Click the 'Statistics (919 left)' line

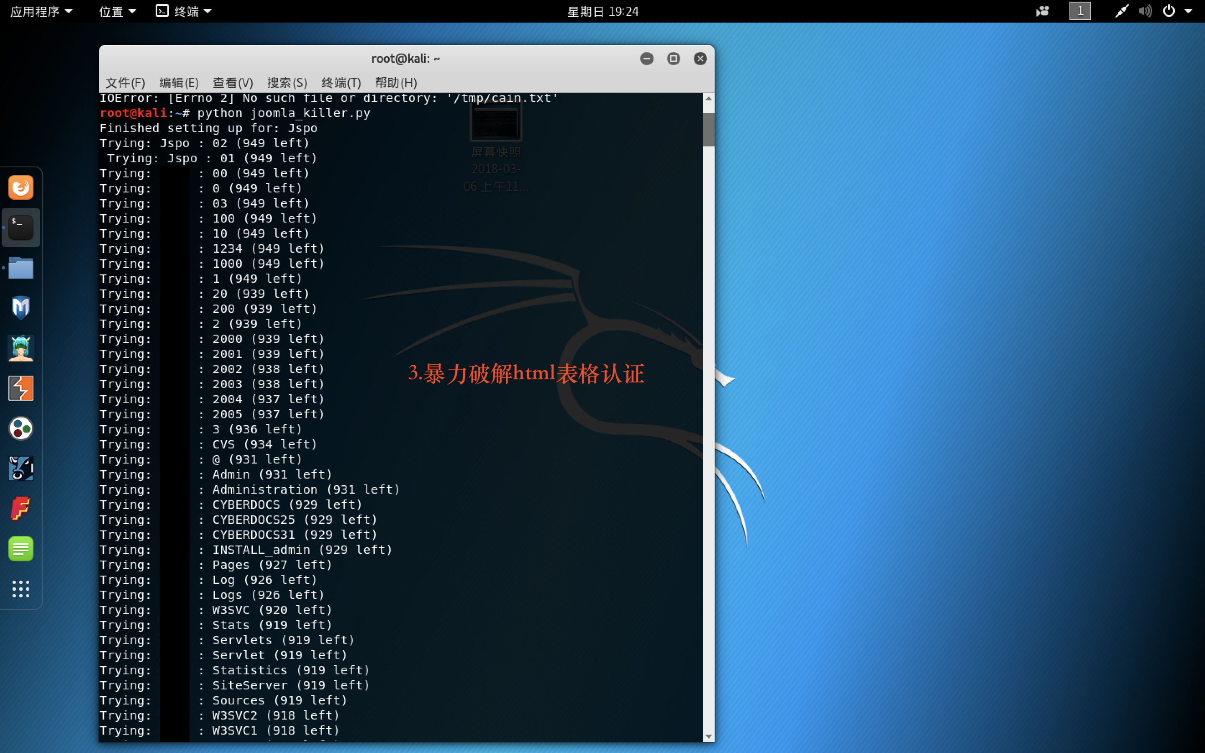pyautogui.click(x=235, y=670)
